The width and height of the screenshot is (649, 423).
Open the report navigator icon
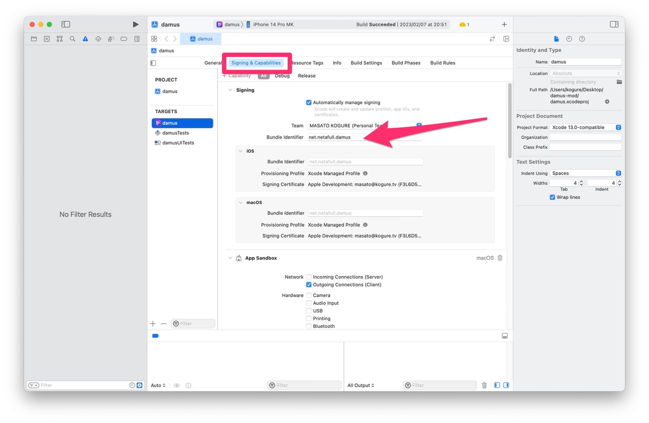pos(137,39)
